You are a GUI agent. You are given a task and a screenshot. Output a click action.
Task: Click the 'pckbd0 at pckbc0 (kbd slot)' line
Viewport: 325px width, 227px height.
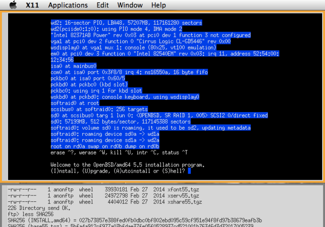point(89,84)
